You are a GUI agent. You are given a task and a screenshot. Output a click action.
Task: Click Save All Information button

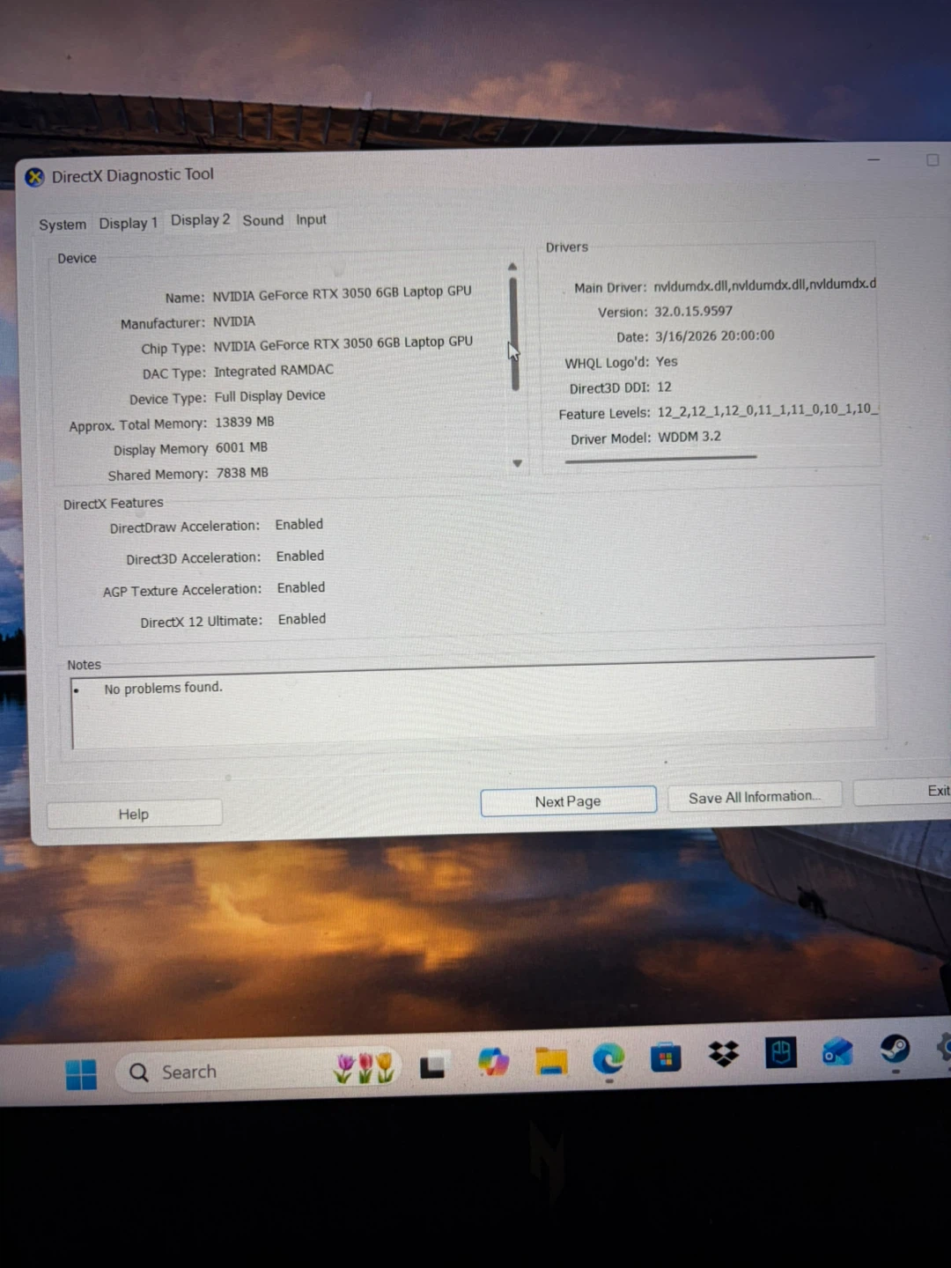pyautogui.click(x=754, y=797)
